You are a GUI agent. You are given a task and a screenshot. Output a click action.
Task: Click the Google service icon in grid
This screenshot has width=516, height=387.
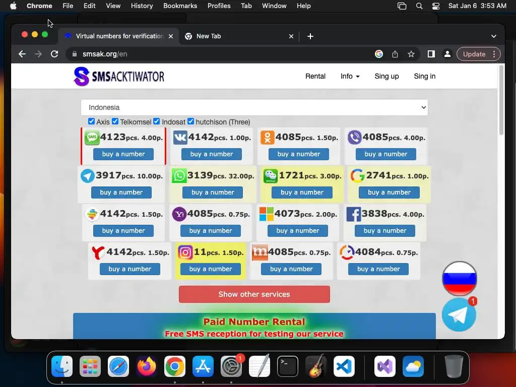(357, 176)
